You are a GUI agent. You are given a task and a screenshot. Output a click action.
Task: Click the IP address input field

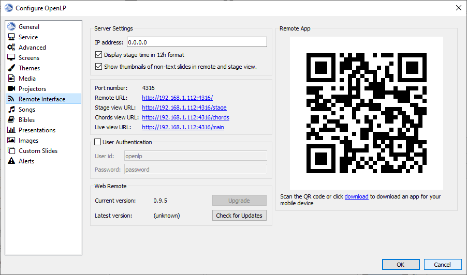click(197, 42)
